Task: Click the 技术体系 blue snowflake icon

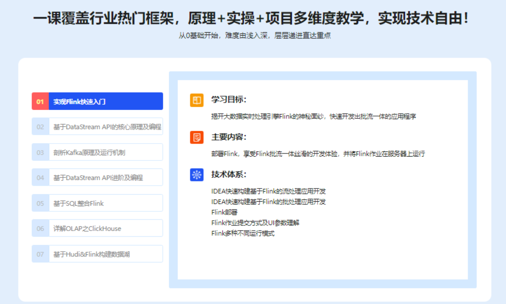Action: [x=196, y=175]
